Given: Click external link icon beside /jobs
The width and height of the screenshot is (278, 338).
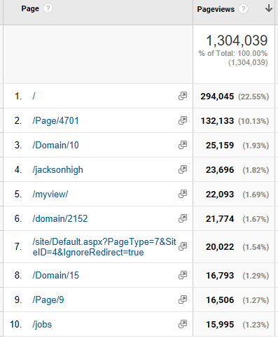Looking at the screenshot, I should [x=183, y=324].
